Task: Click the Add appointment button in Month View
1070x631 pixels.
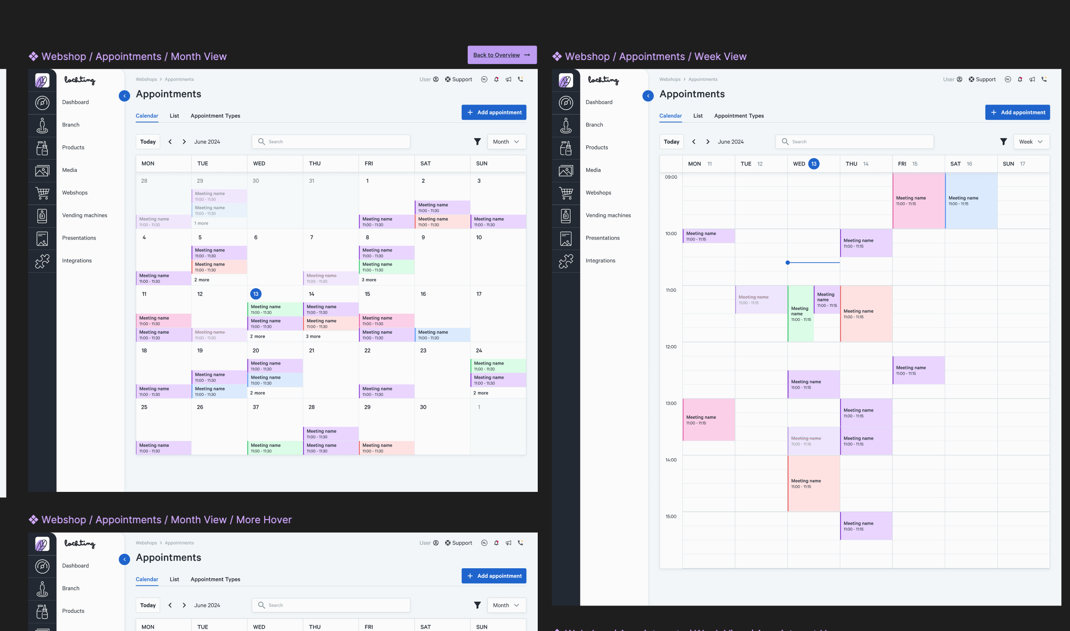Action: click(495, 112)
